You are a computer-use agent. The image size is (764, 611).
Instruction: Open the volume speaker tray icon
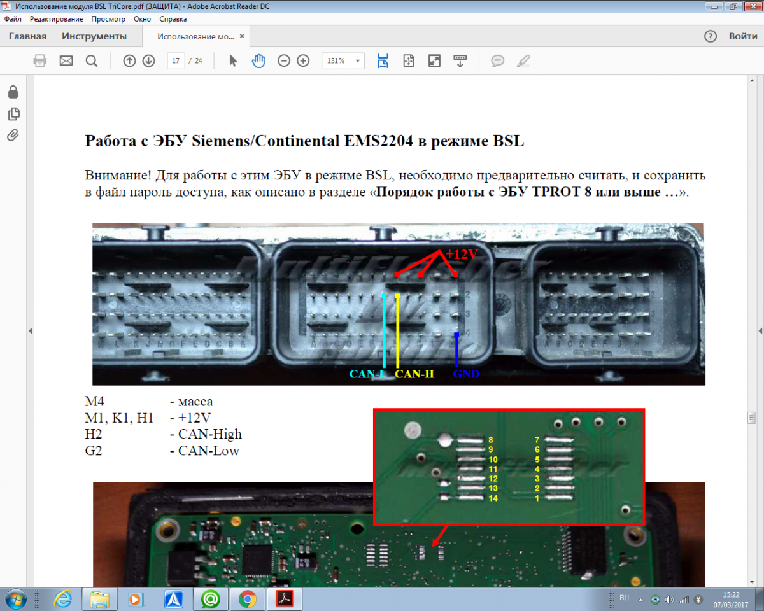670,600
